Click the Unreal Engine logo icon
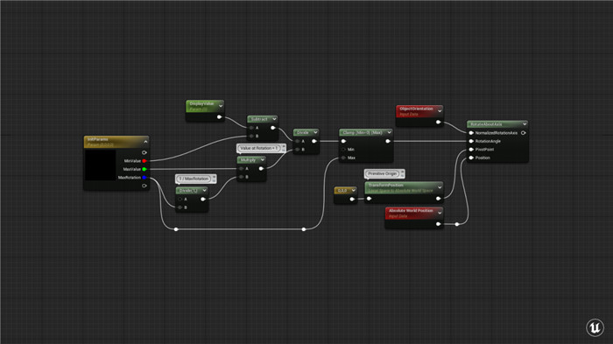The height and width of the screenshot is (344, 613). click(x=595, y=327)
